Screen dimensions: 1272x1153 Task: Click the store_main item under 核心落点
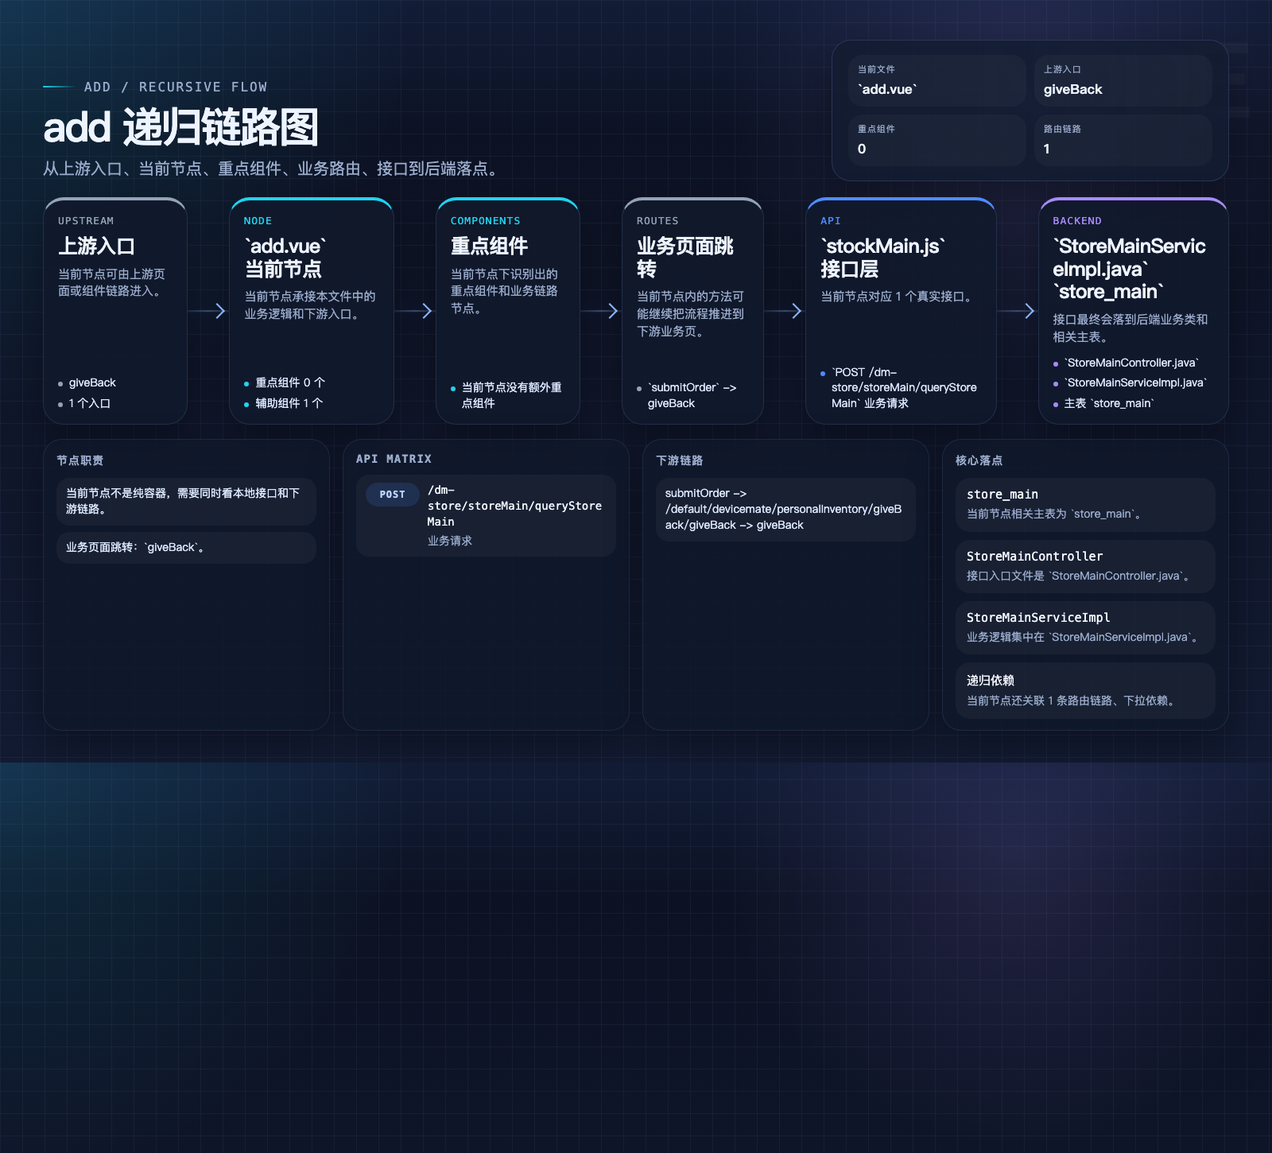[1085, 504]
